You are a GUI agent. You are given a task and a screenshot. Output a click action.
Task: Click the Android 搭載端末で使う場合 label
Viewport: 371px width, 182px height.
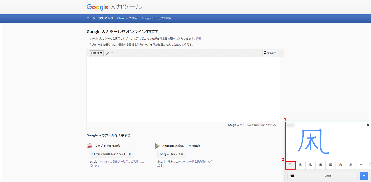click(x=181, y=146)
